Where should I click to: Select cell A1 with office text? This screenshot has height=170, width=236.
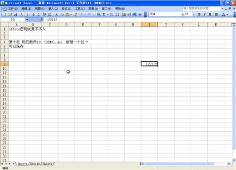(17, 29)
